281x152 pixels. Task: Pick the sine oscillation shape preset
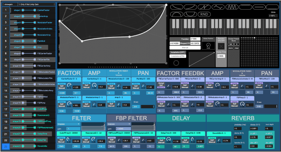[232, 7]
